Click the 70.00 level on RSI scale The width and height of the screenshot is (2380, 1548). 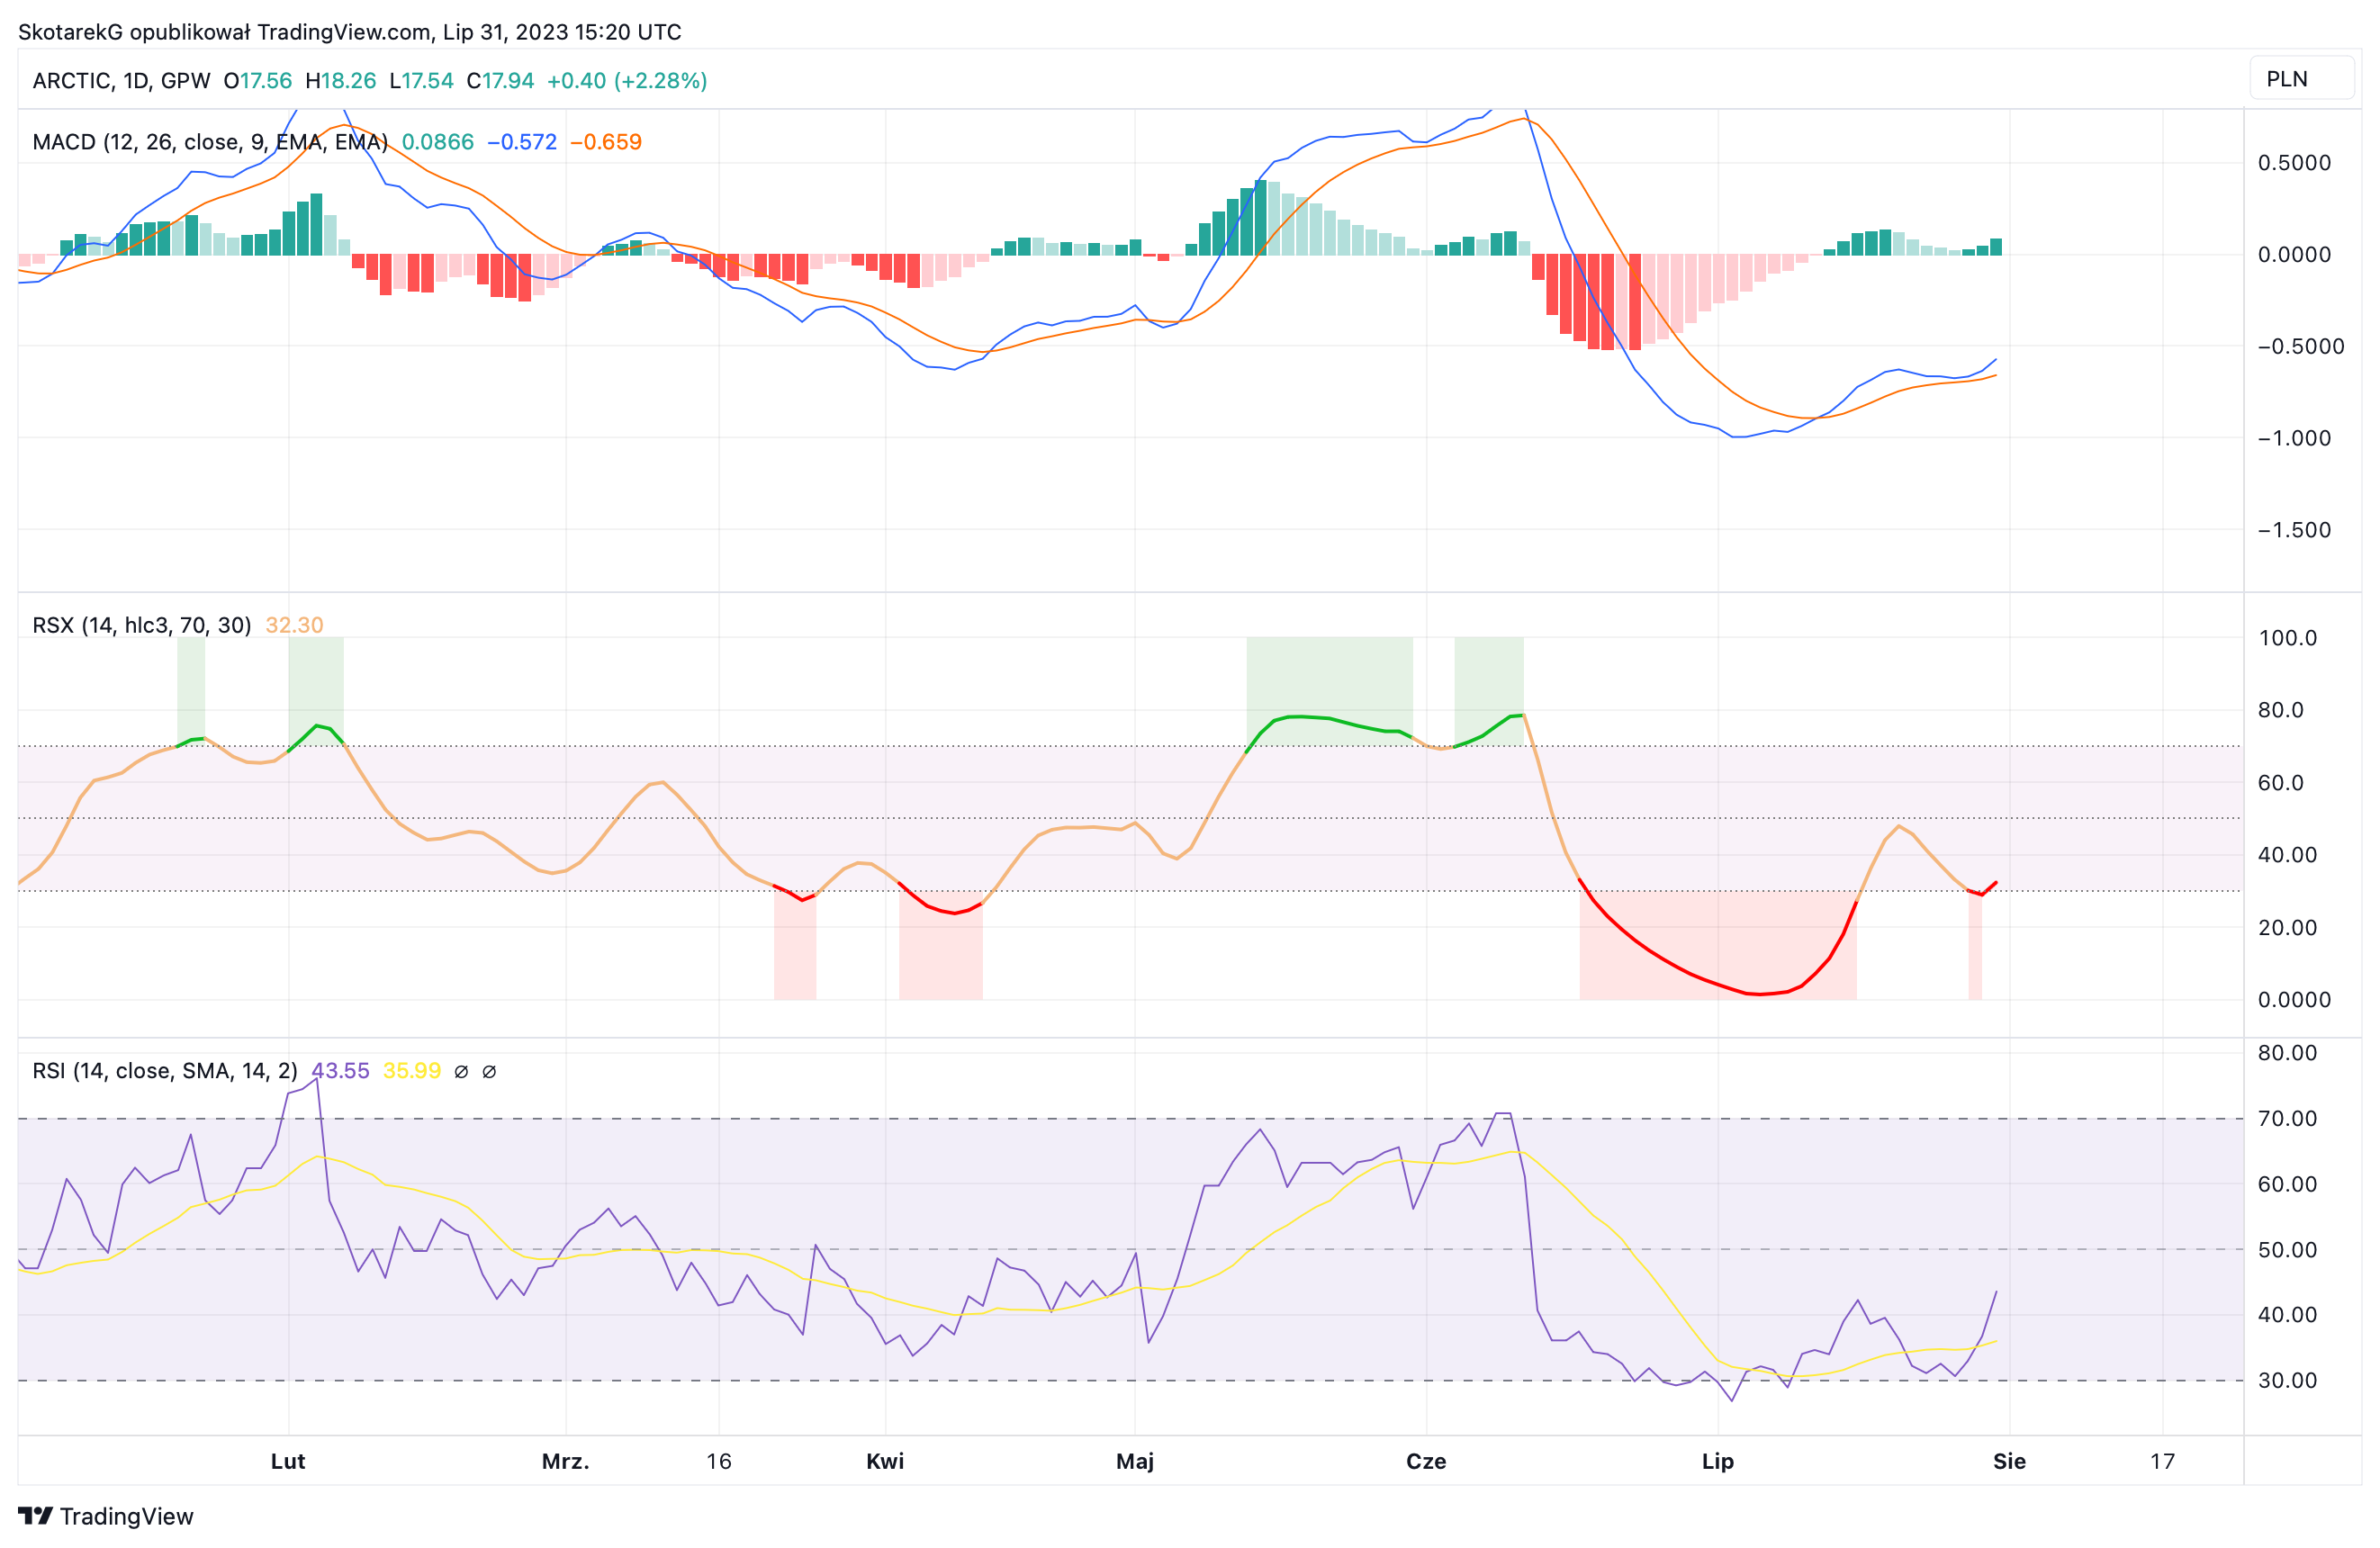(x=2287, y=1118)
